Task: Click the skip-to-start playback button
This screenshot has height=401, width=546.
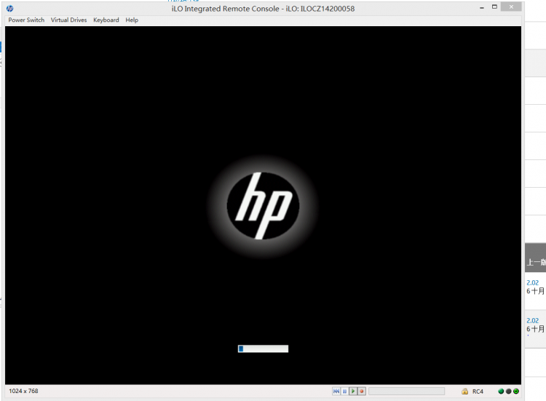Action: [x=336, y=392]
